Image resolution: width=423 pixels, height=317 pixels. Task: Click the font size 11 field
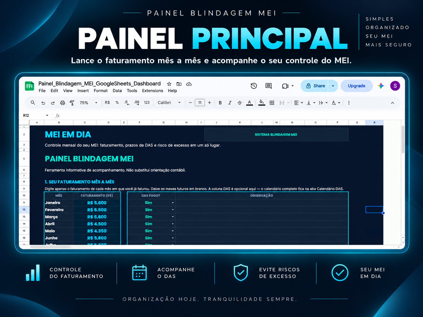[200, 103]
